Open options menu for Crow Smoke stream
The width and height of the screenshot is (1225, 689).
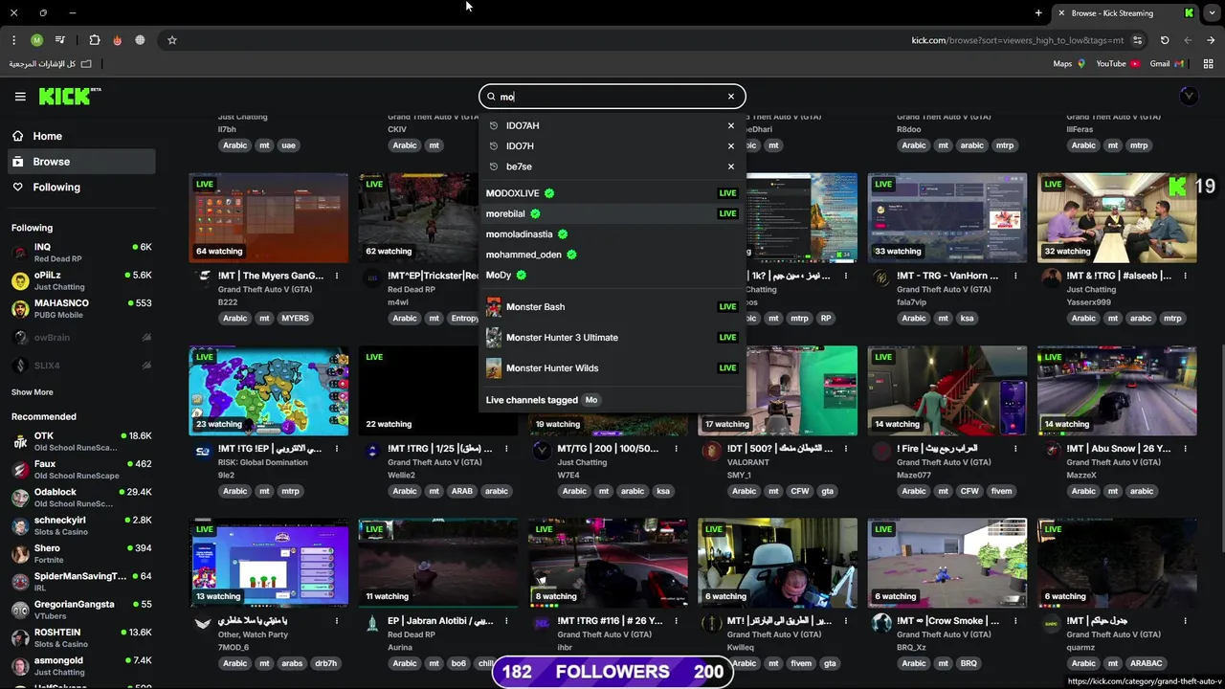(1015, 621)
